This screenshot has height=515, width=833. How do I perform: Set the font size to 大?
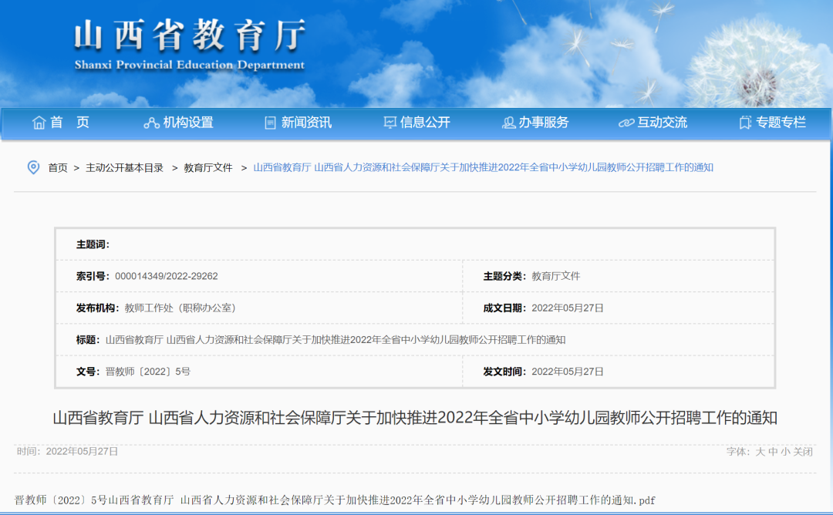[x=760, y=452]
